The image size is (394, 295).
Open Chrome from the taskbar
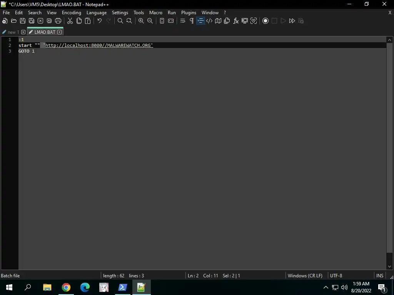click(66, 287)
